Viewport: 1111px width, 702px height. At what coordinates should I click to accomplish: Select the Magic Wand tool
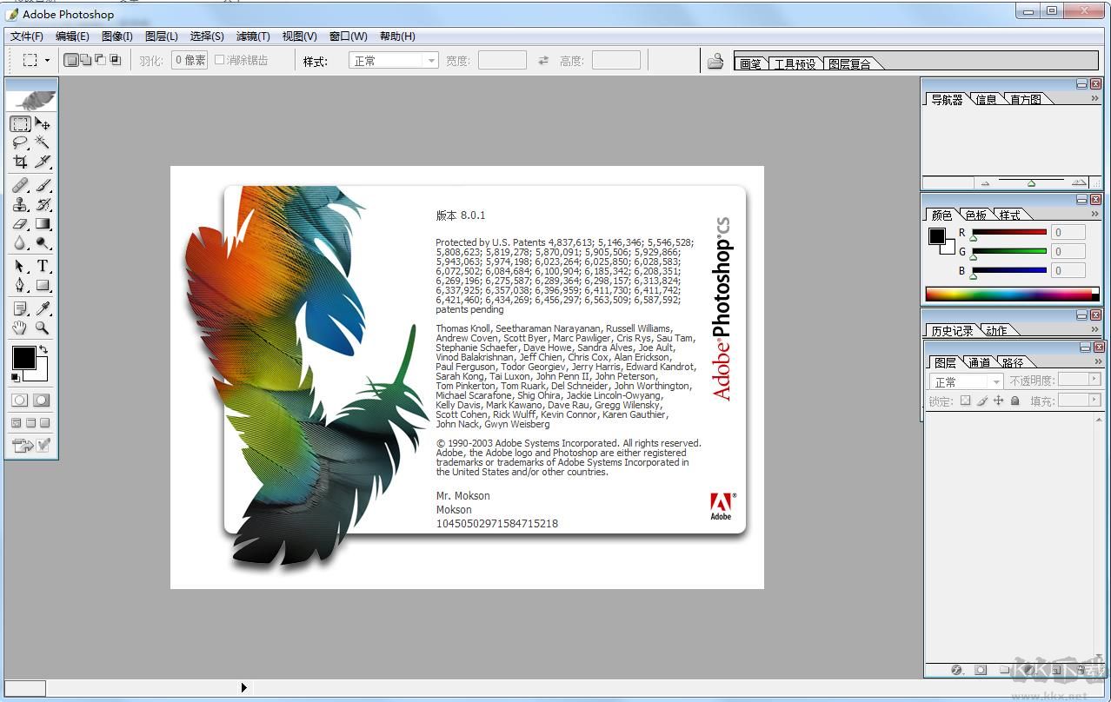(x=42, y=142)
